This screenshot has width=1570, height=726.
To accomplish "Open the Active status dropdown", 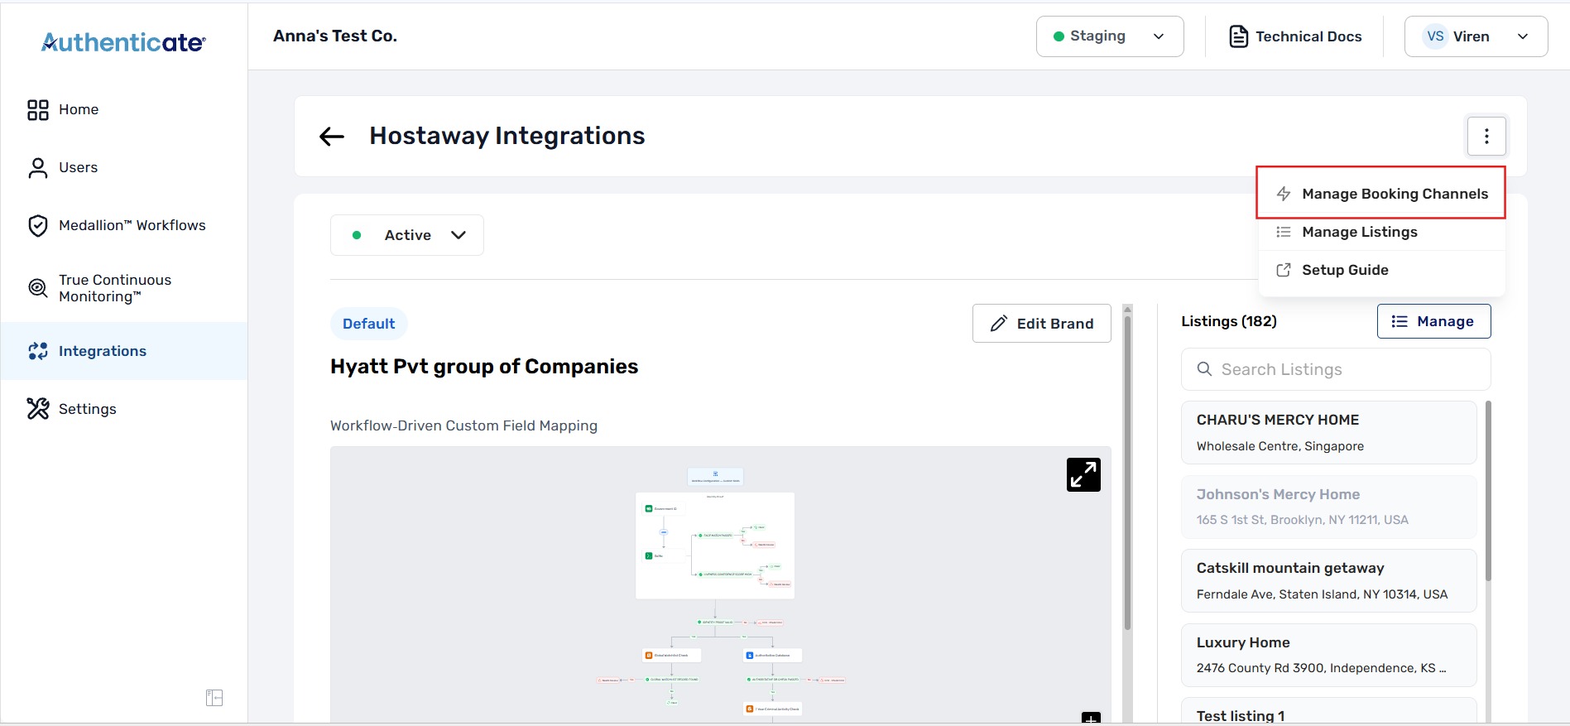I will tap(407, 235).
